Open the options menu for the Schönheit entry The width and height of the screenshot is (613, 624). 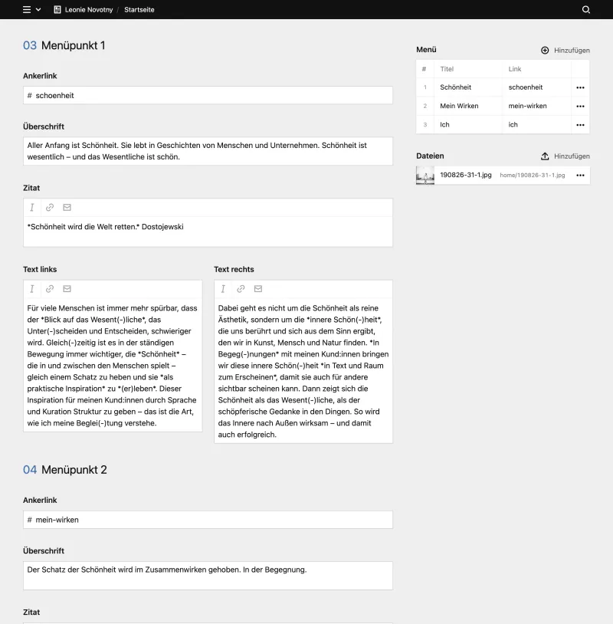click(x=580, y=87)
